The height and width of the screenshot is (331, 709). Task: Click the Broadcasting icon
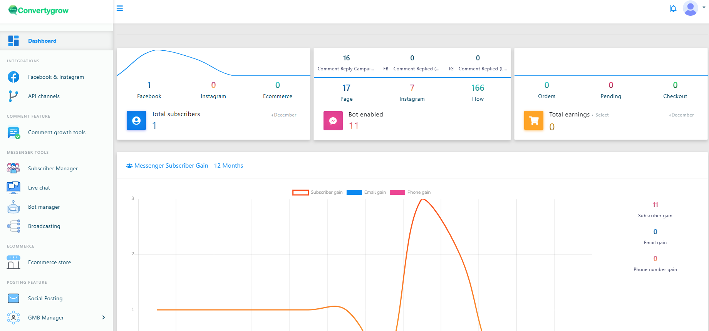click(x=13, y=226)
